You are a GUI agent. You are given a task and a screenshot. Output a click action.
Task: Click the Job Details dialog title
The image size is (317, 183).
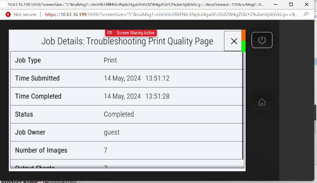[x=127, y=41]
